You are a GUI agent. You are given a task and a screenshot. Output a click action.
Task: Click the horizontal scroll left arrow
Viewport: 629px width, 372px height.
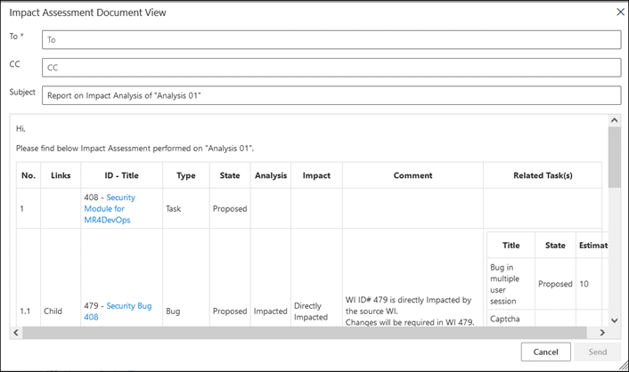click(16, 332)
